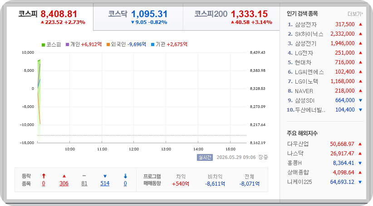Click the 기관 net value +2,675억

[177, 45]
